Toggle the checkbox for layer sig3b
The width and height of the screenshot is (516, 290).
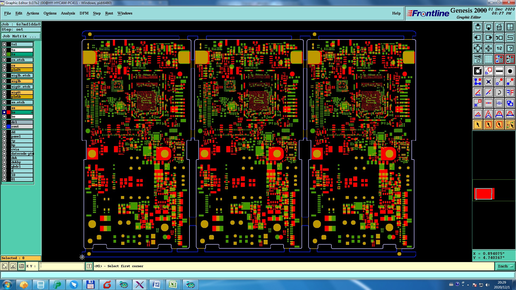pyautogui.click(x=4, y=81)
